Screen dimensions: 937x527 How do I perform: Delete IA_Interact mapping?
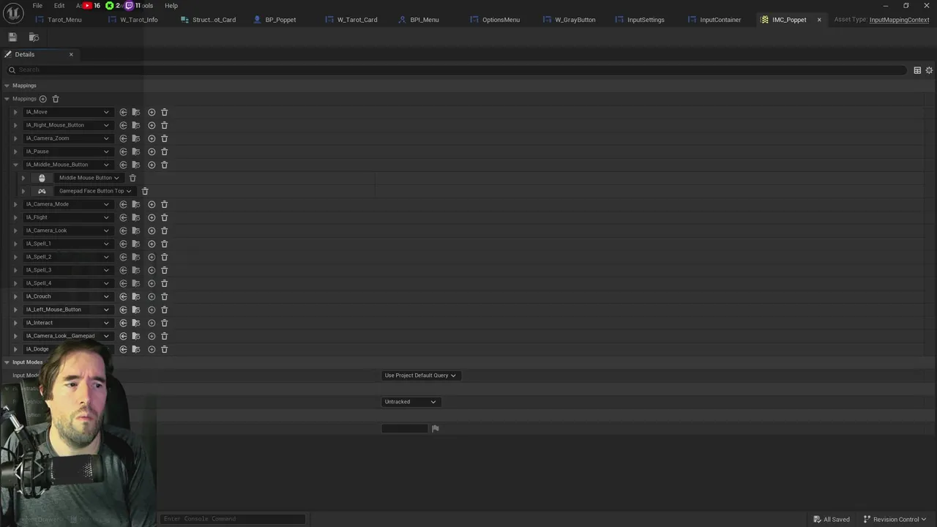pos(164,323)
